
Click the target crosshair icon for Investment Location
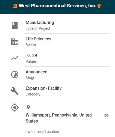[x=15, y=108]
